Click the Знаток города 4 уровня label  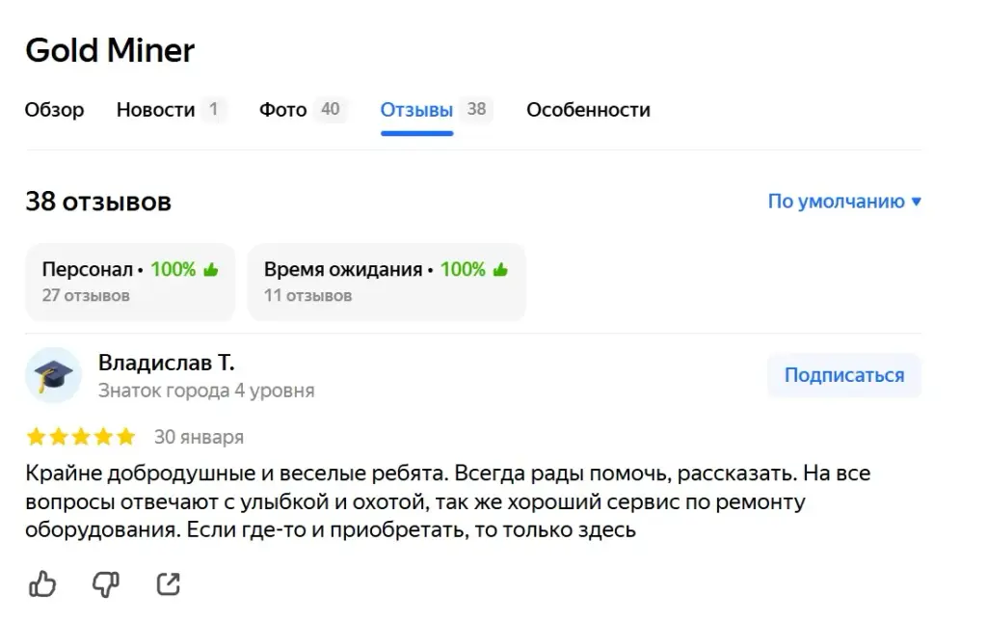206,391
